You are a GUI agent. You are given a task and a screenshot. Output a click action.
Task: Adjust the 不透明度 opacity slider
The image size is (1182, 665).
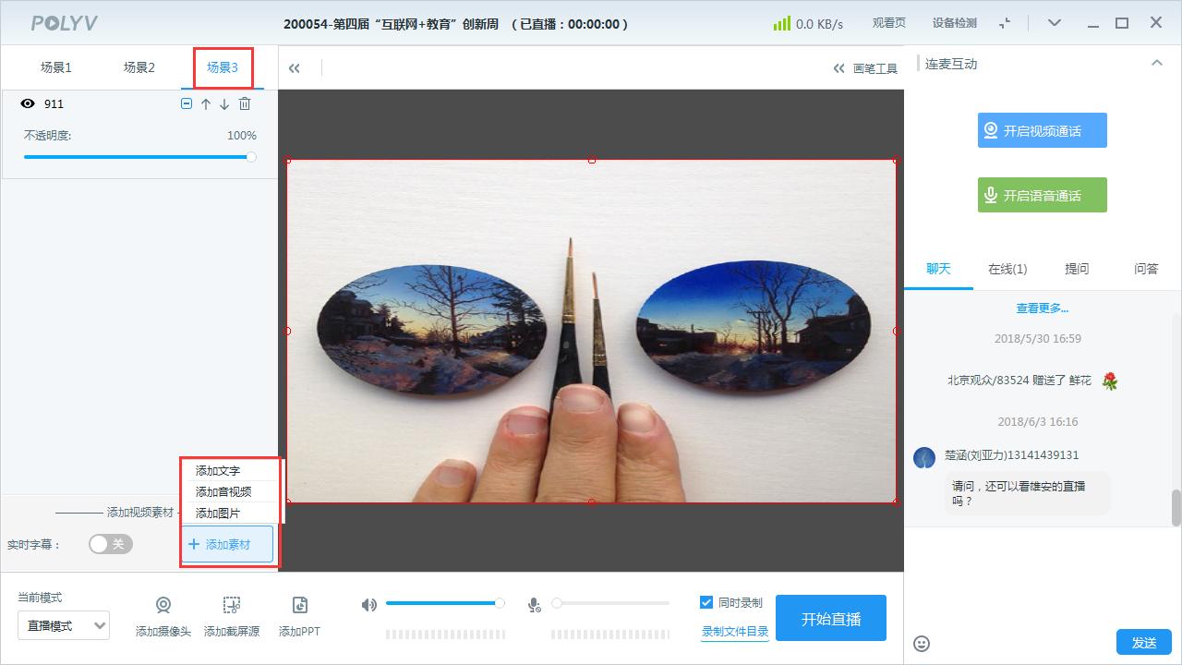click(x=139, y=157)
